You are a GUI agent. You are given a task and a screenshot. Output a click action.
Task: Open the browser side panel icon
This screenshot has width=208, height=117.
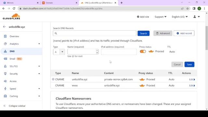point(194,8)
